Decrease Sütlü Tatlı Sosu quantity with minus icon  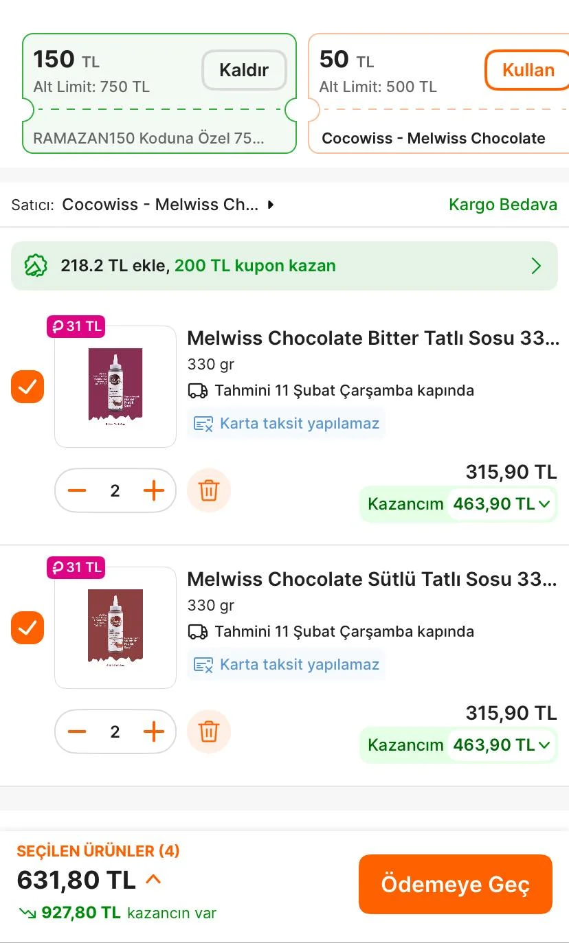point(77,731)
